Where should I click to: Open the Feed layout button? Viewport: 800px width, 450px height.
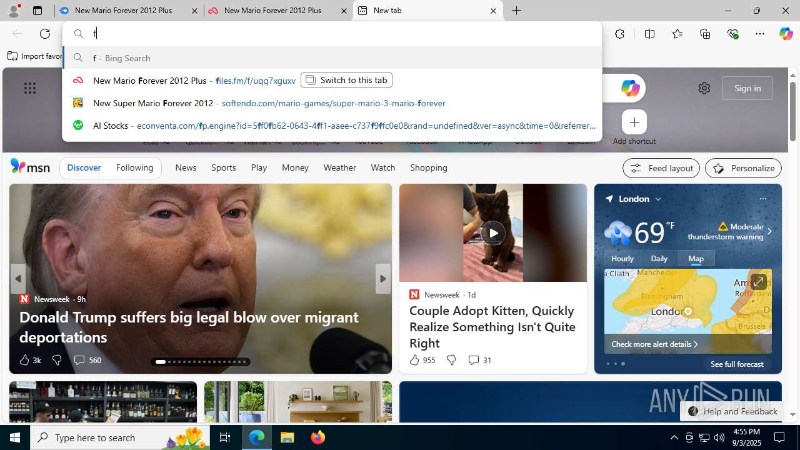pyautogui.click(x=661, y=168)
